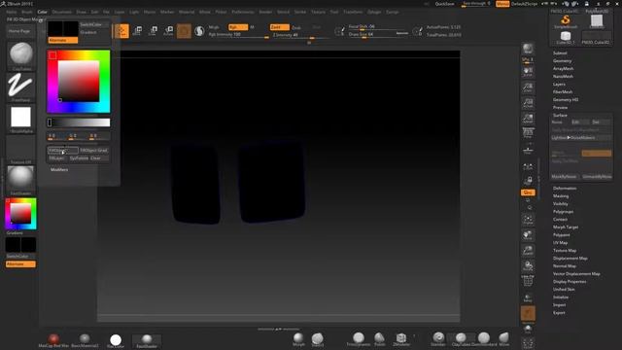Viewport: 622px width, 350px height.
Task: Expand the Deformation section
Action: pos(565,188)
